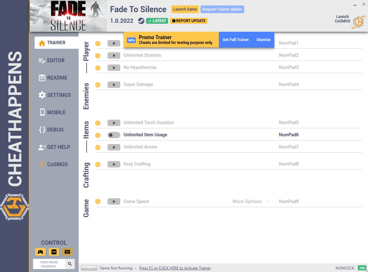This screenshot has height=272, width=368.
Task: Click the info icon beside No Hypothermia
Action: (98, 68)
